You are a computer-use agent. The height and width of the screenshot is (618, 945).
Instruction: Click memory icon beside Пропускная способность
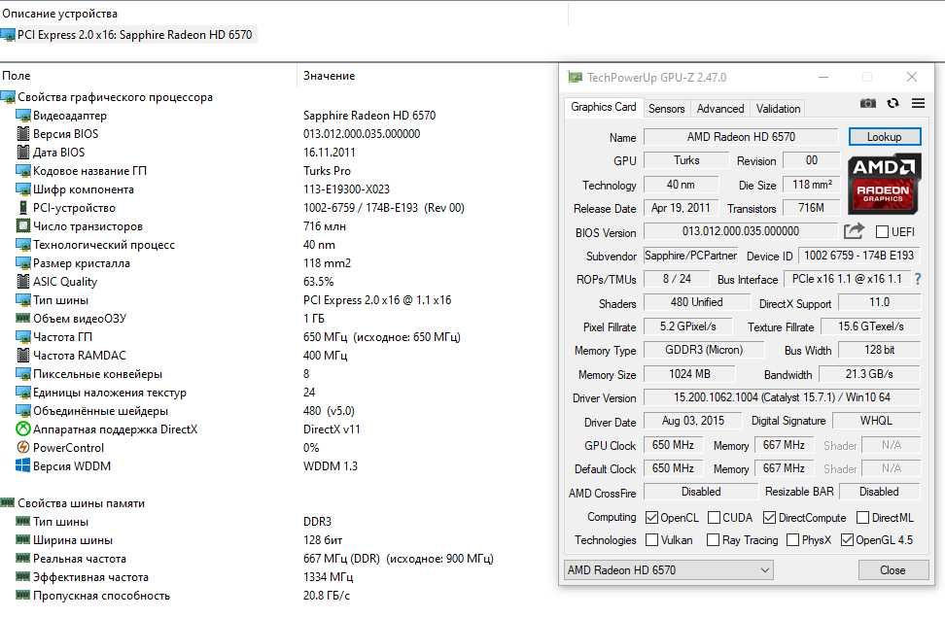point(23,595)
